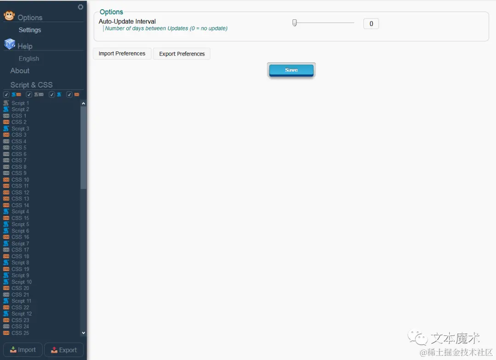Viewport: 496px width, 360px height.
Task: Click the script list scrollbar down arrow
Action: point(84,333)
